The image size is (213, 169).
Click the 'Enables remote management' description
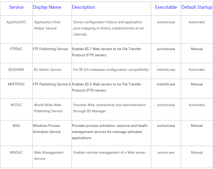click(110, 152)
